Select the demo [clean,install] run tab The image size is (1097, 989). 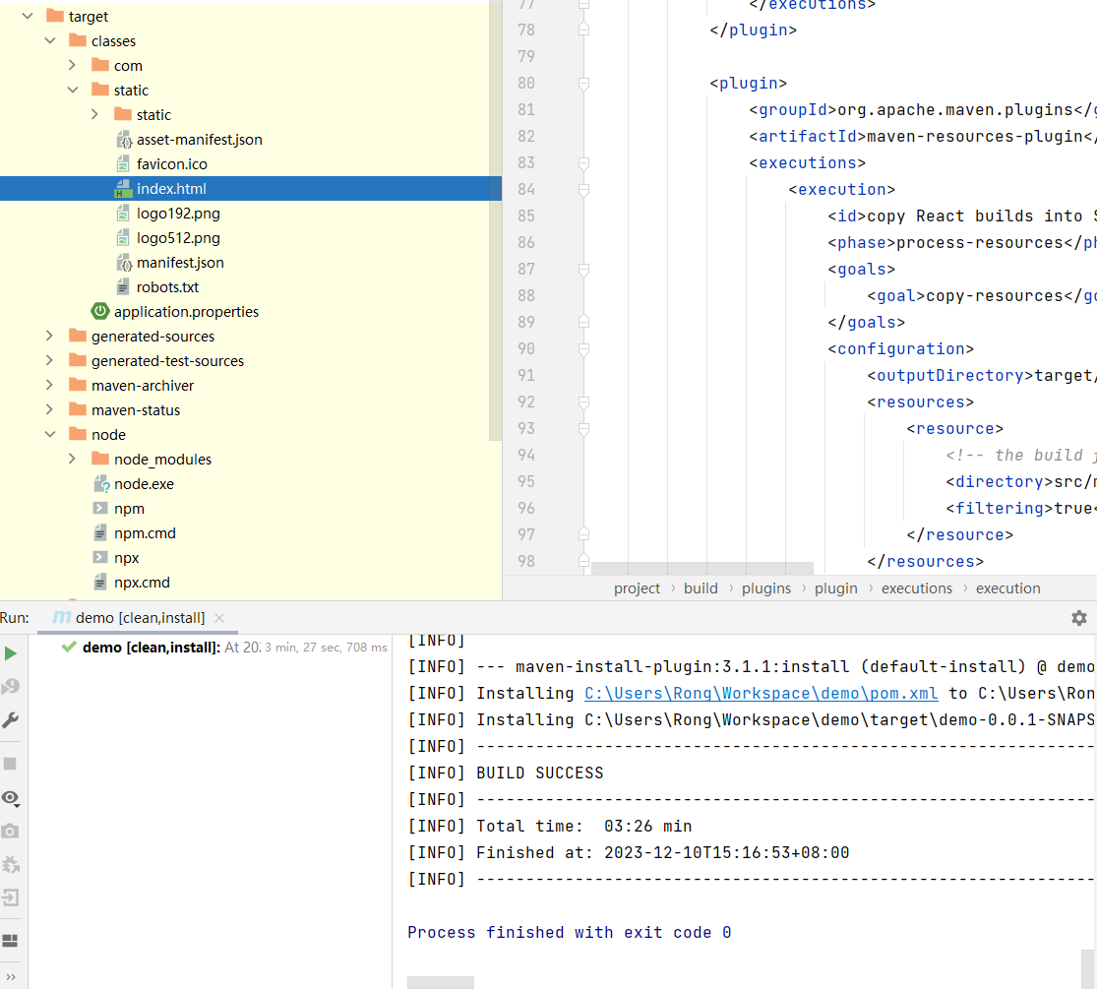(x=139, y=618)
